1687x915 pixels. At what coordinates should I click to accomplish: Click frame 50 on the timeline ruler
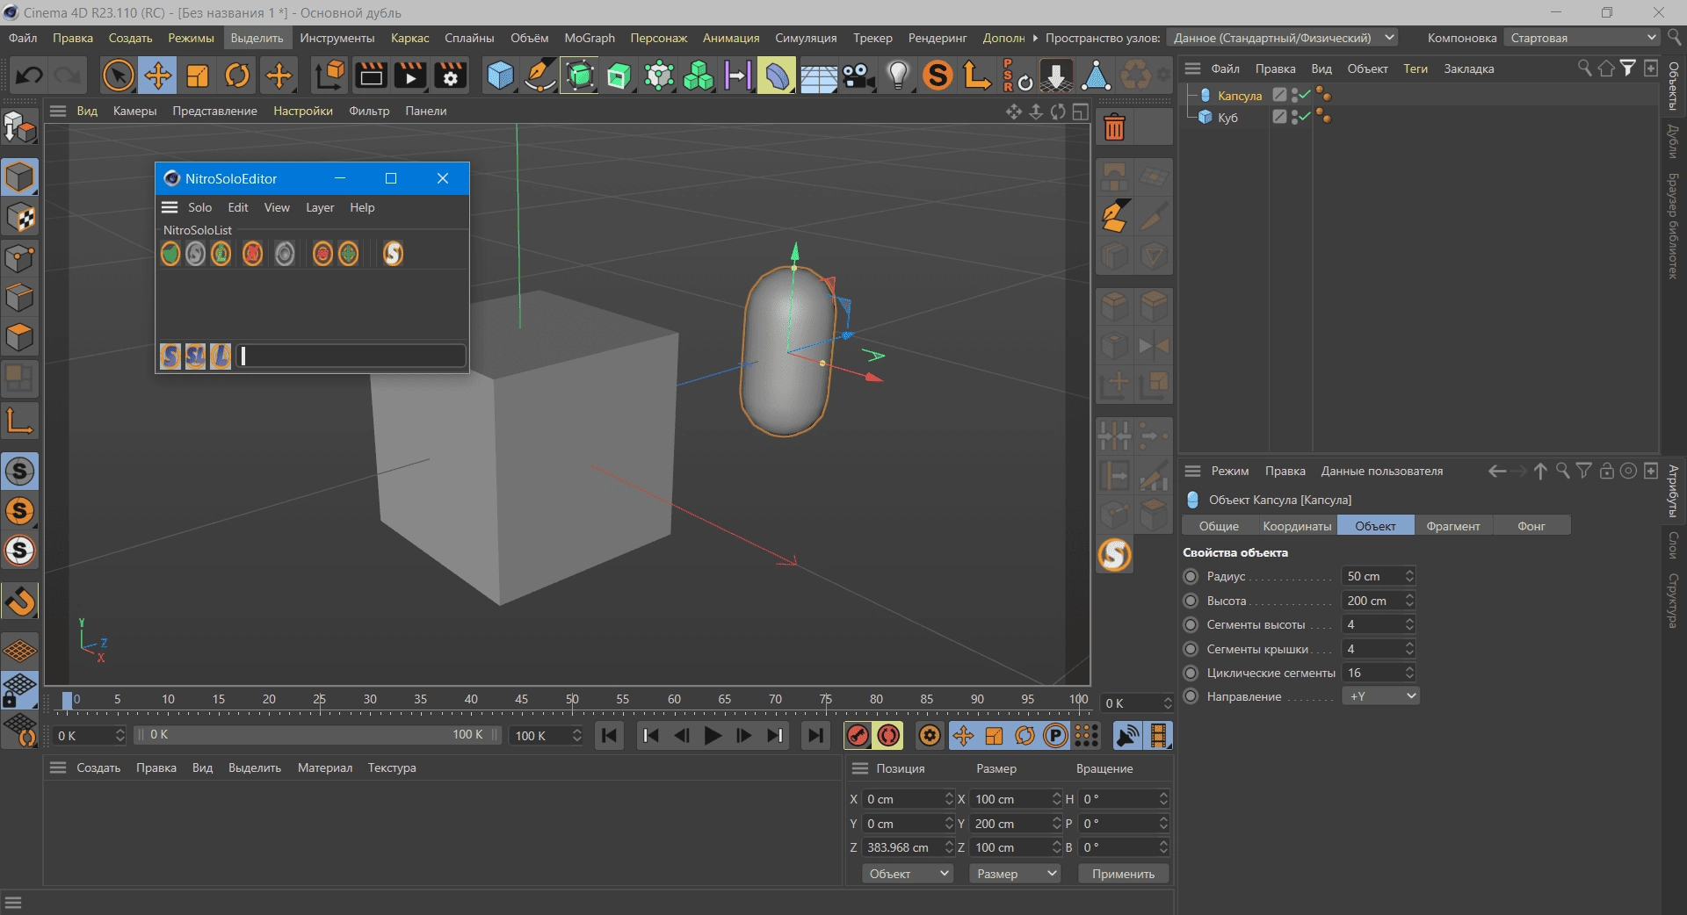tap(572, 700)
